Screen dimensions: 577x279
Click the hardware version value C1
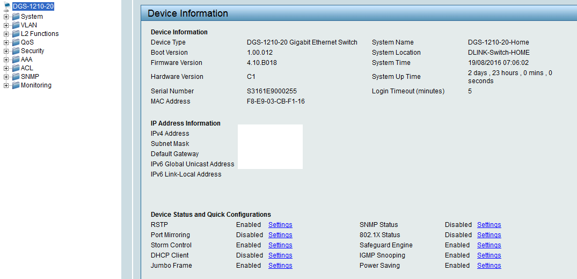click(x=251, y=77)
